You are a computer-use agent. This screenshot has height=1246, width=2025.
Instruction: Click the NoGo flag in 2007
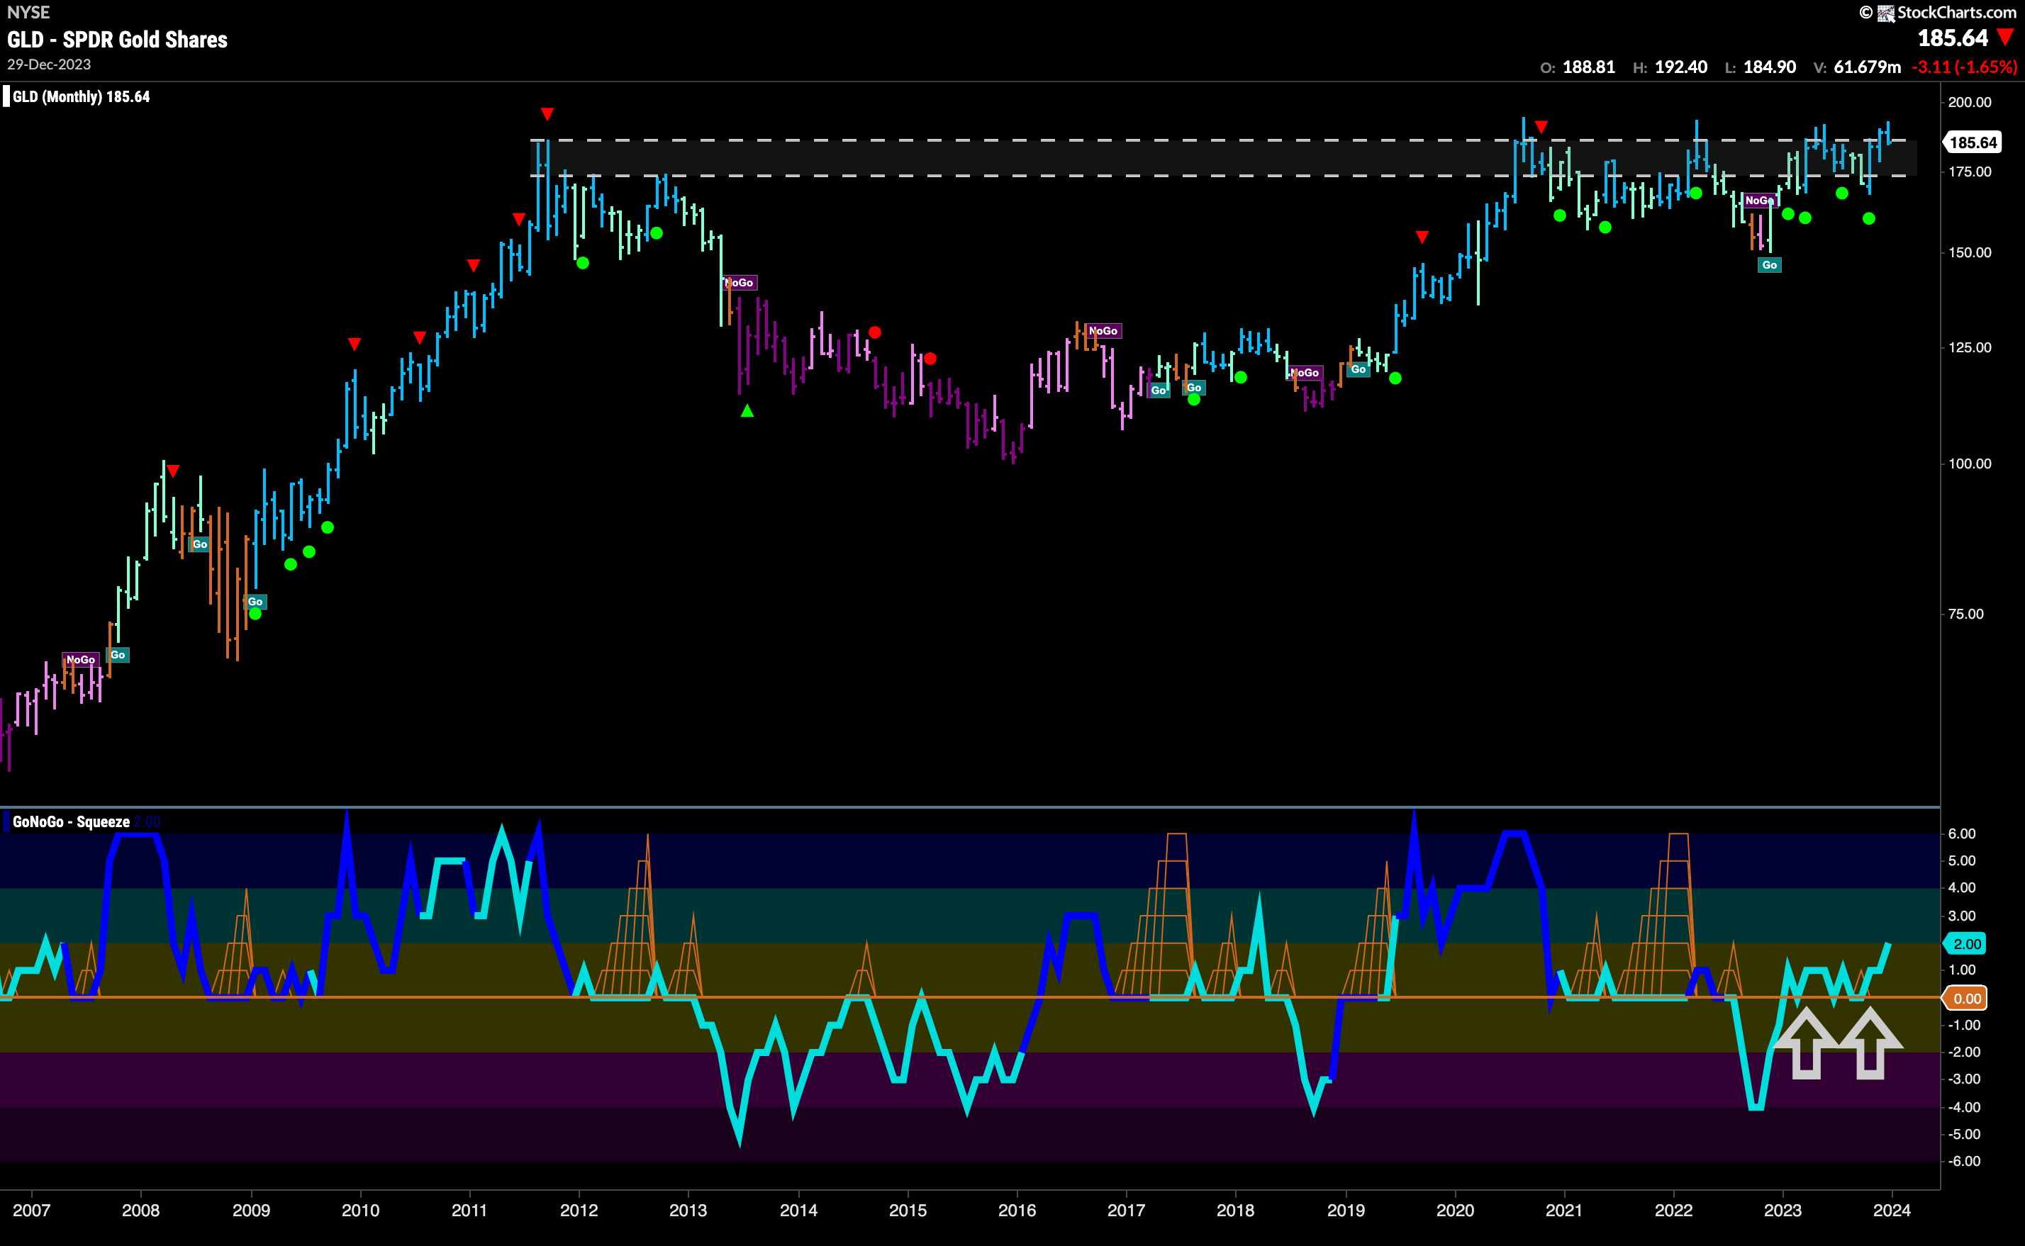click(x=81, y=659)
